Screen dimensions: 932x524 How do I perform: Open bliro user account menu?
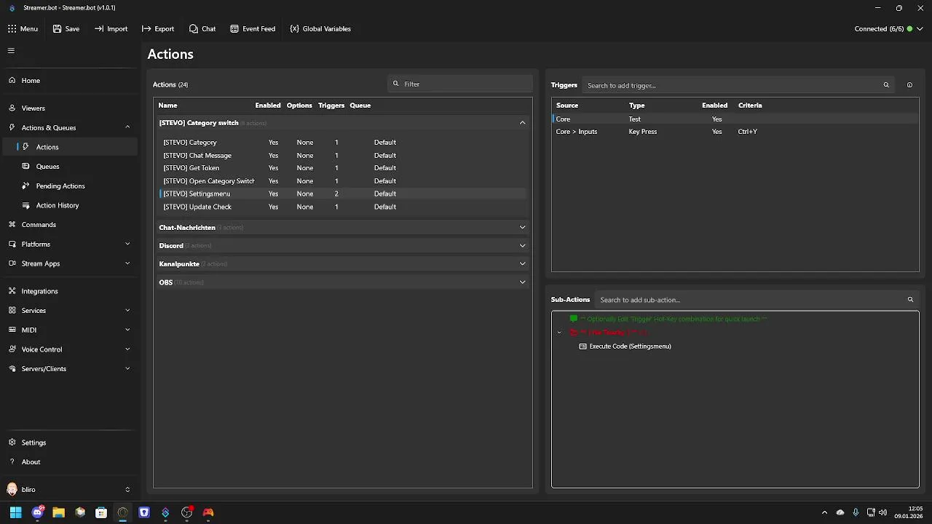pos(69,490)
